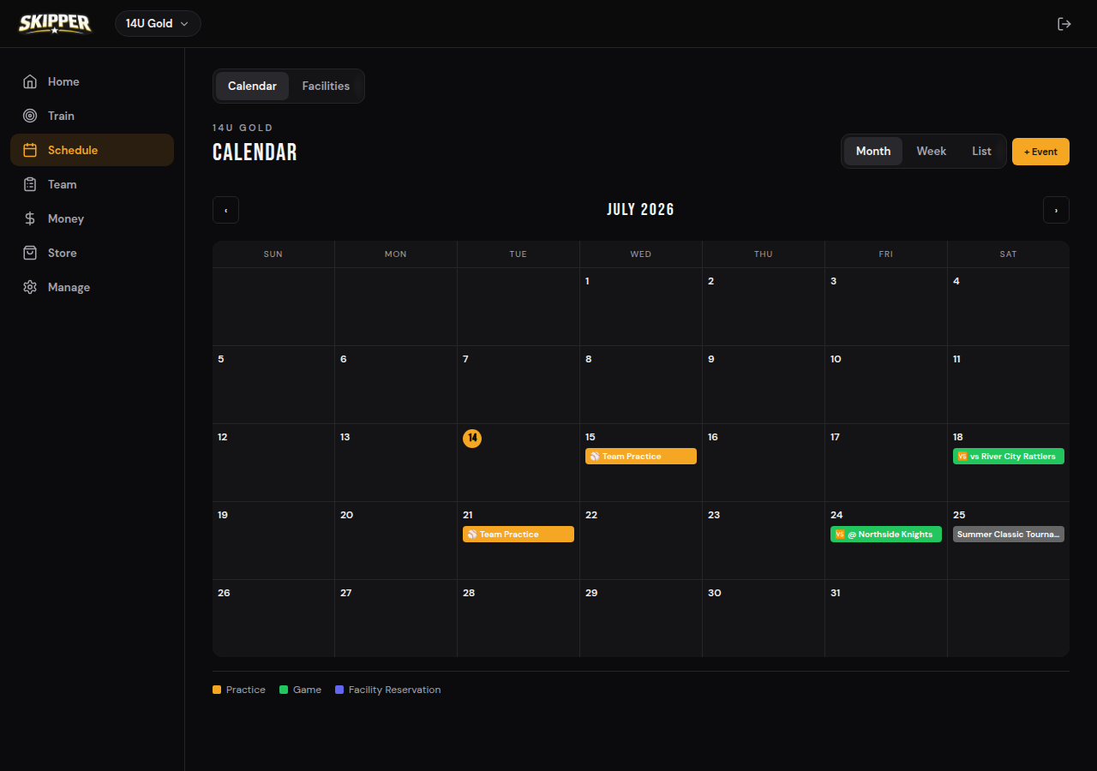Click the orange Practice legend swatch
The image size is (1097, 771).
click(217, 690)
